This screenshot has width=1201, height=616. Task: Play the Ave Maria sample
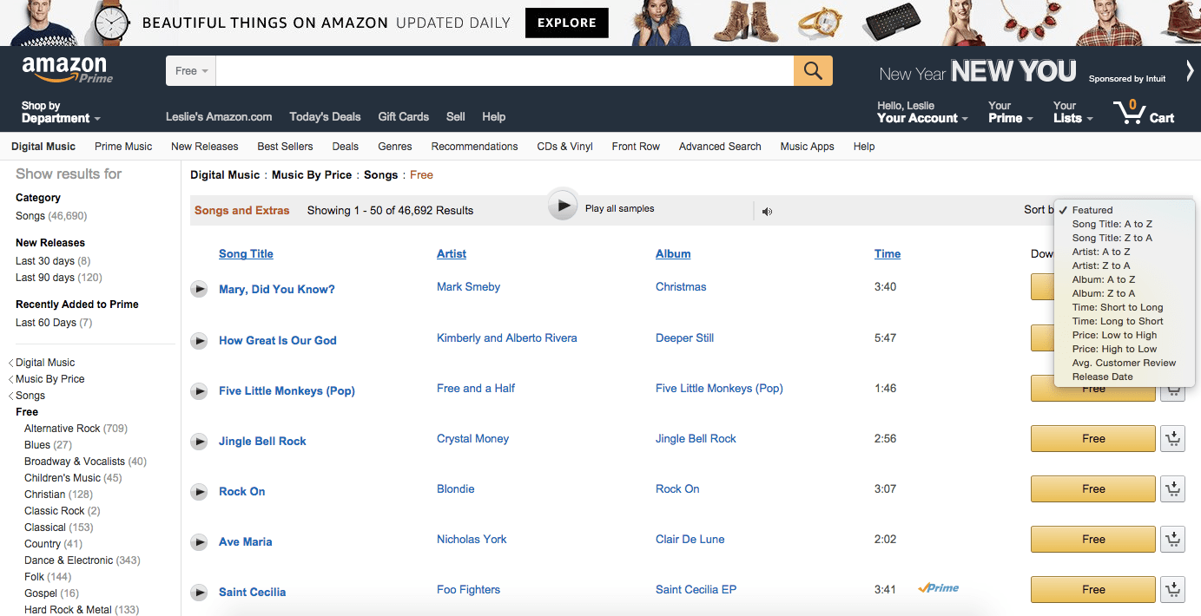[199, 541]
